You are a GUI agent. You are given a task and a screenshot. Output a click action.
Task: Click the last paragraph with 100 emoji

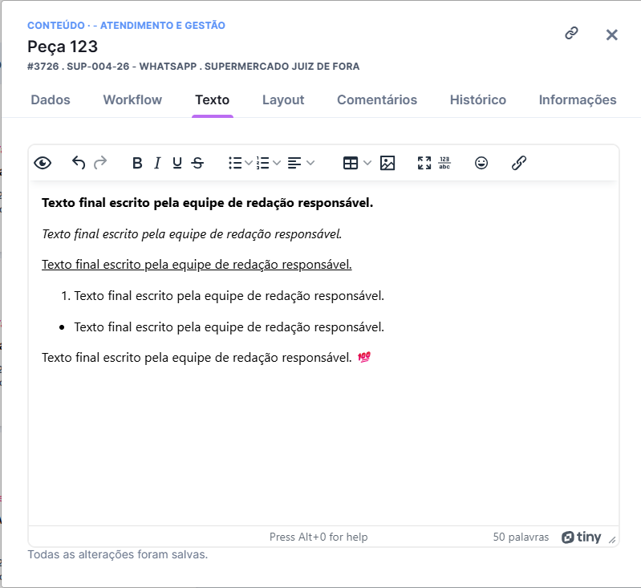(x=206, y=358)
